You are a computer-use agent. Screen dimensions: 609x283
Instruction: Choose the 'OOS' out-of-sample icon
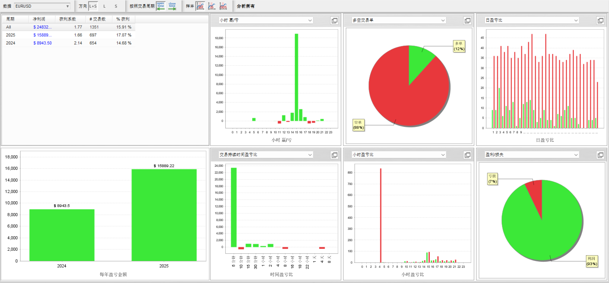[223, 6]
